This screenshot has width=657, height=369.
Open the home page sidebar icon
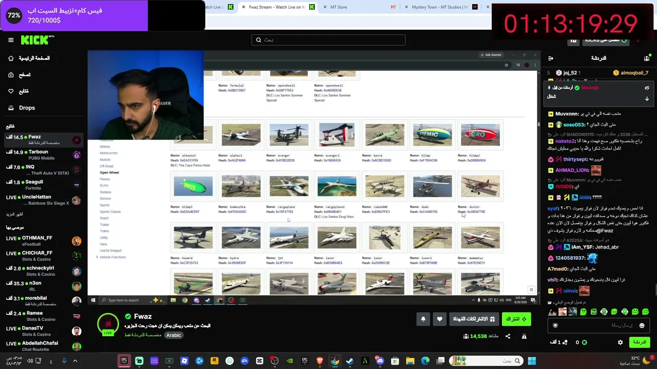pyautogui.click(x=11, y=58)
